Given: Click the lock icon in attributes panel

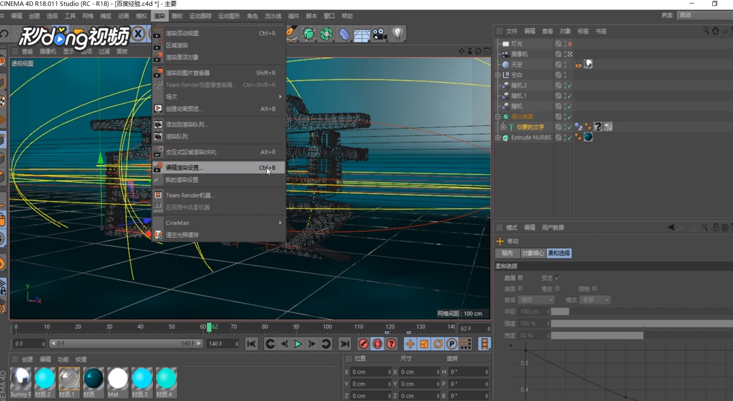Looking at the screenshot, I should click(x=715, y=227).
